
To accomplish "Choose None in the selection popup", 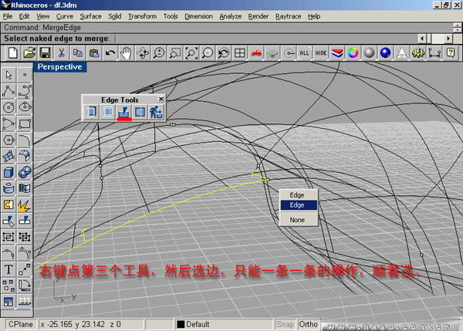I will 297,220.
